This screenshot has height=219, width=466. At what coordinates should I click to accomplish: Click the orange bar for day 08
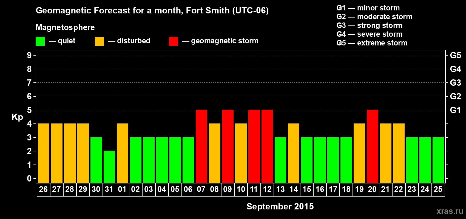tap(215, 153)
